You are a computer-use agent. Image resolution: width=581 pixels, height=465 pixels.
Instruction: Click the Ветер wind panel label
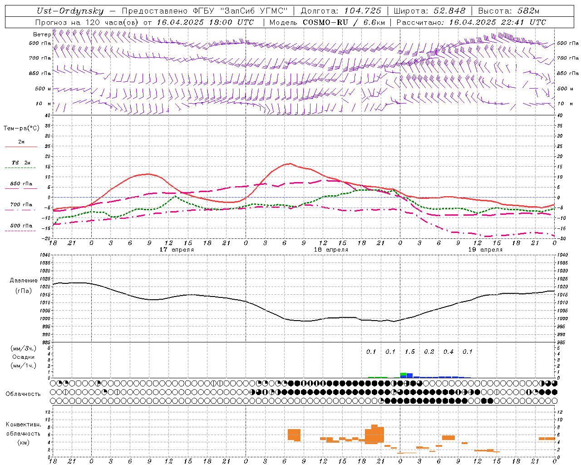[42, 35]
